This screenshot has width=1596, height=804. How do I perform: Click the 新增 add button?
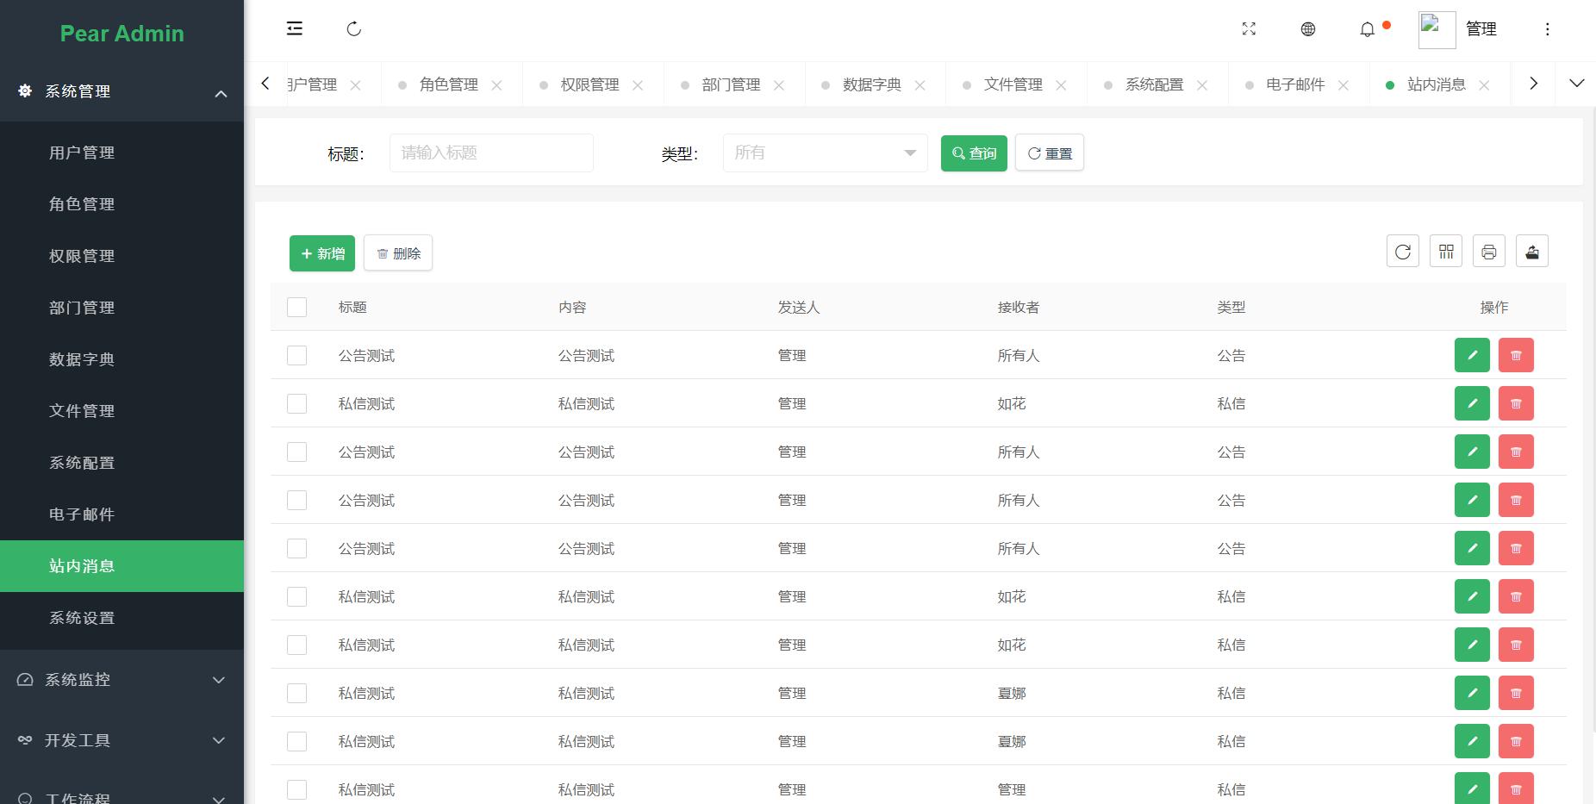[x=322, y=253]
